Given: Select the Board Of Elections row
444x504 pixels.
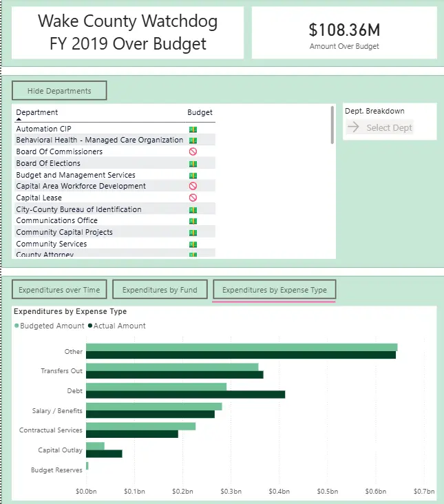Looking at the screenshot, I should (115, 163).
